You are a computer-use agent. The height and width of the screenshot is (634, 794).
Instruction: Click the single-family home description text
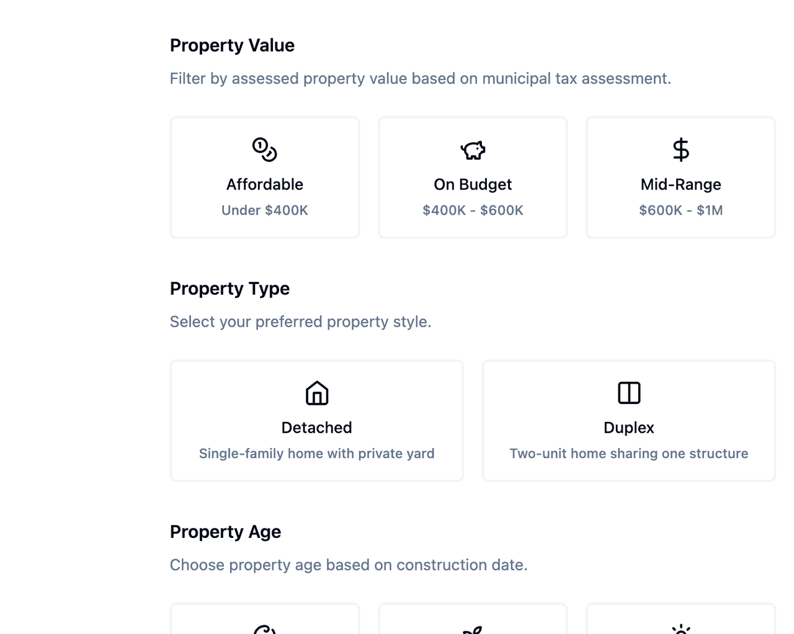pos(316,453)
